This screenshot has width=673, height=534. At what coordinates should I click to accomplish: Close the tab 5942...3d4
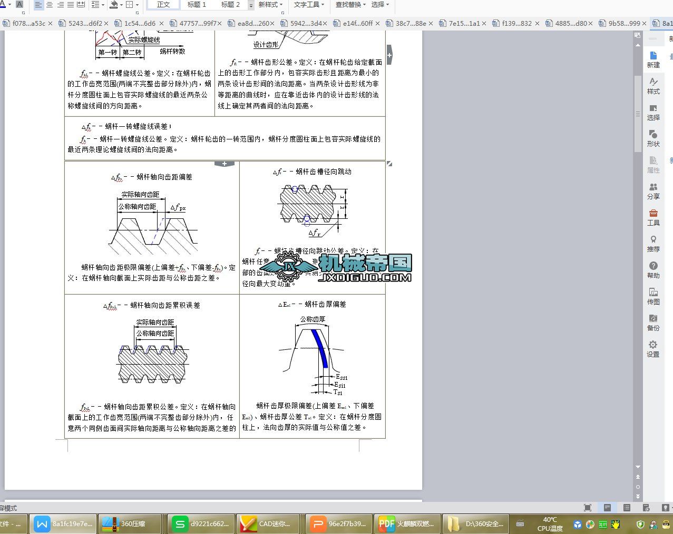click(x=325, y=23)
